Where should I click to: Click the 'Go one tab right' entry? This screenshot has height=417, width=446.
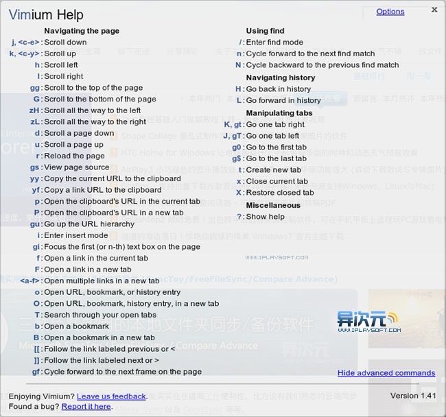tap(275, 125)
